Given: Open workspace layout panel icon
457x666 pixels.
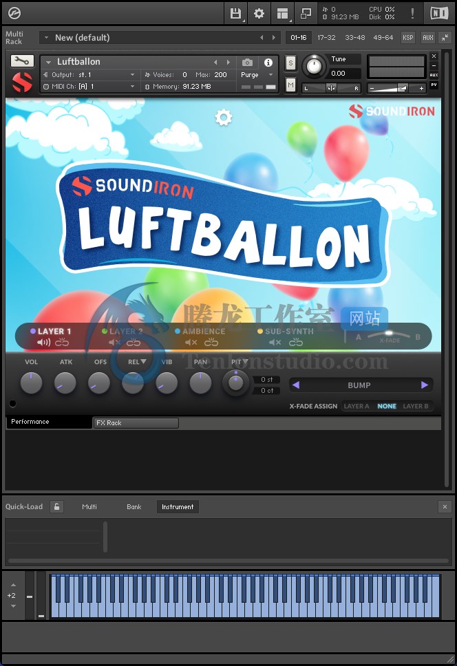Looking at the screenshot, I should tap(282, 14).
